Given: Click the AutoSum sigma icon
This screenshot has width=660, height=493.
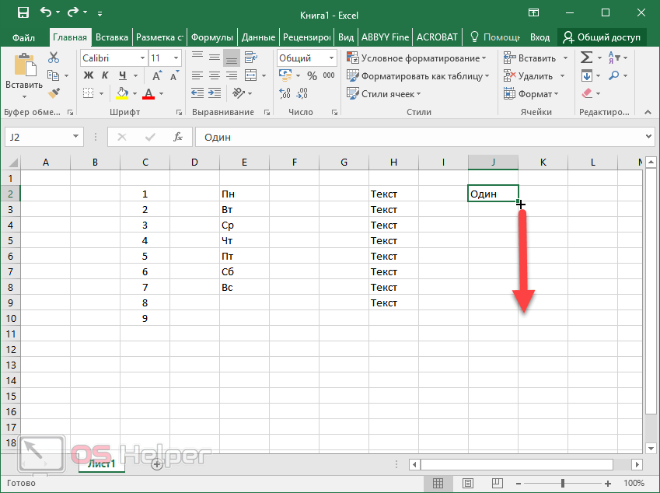Looking at the screenshot, I should 586,58.
